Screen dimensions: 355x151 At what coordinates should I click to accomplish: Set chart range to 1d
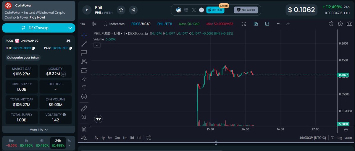click(138, 138)
